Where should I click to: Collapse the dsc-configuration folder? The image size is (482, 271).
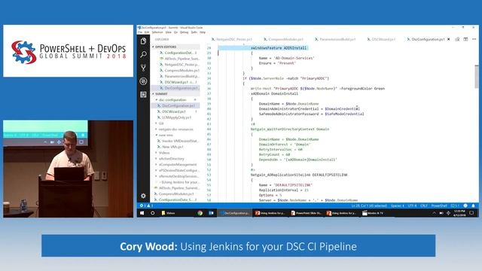pos(175,100)
